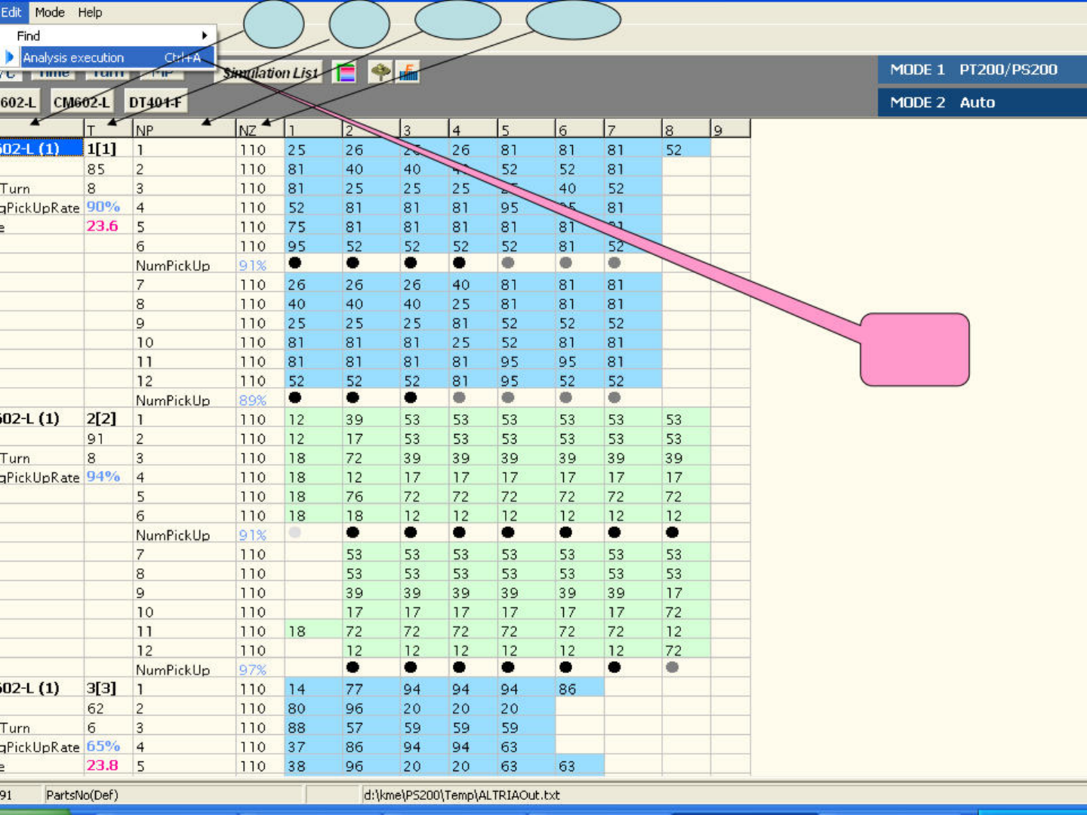
Task: Open the Mode menu
Action: 50,12
